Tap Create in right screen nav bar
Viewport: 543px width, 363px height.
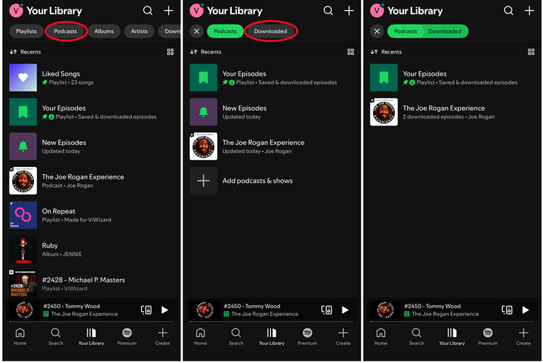coord(523,336)
